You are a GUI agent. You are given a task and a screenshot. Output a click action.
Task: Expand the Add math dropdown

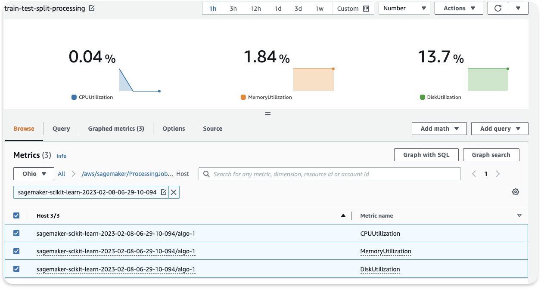(439, 129)
